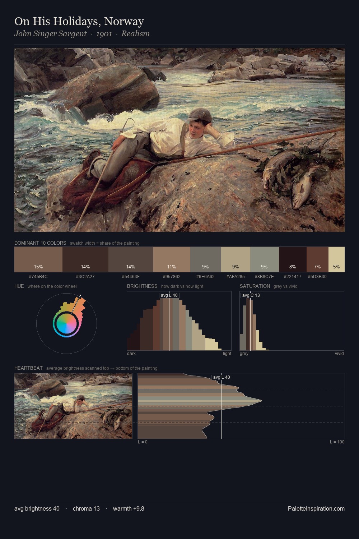The image size is (359, 539).
Task: Pick the #5D3B30 reddish-brown swatch at 7%
Action: (317, 259)
